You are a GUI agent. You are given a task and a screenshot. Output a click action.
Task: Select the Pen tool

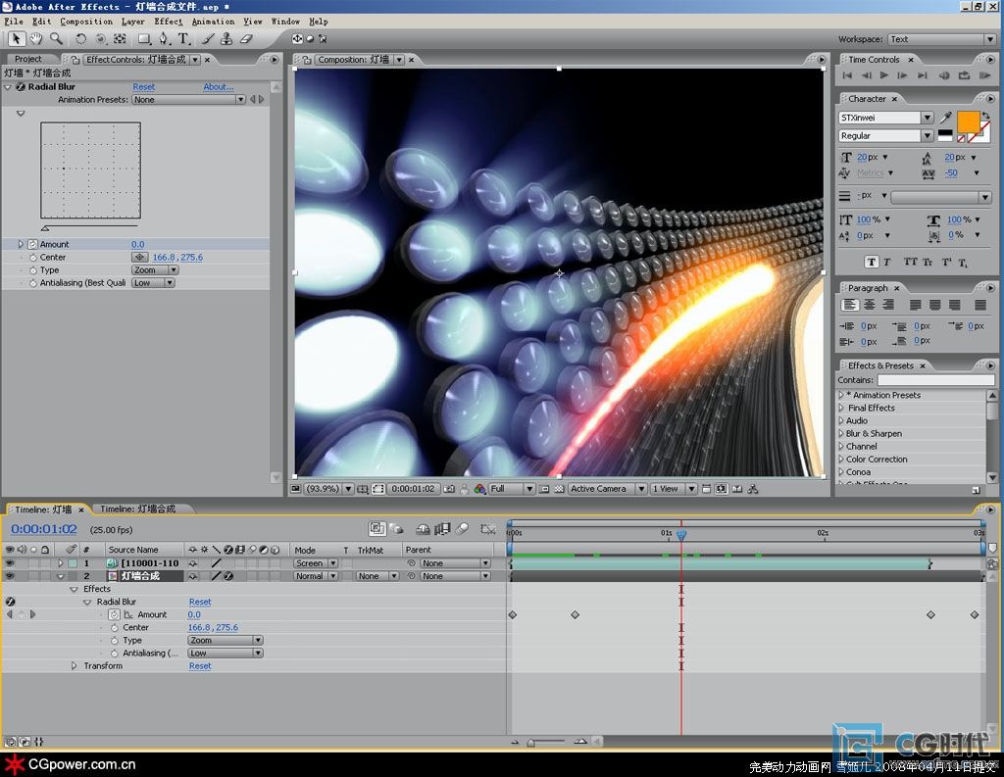tap(165, 39)
